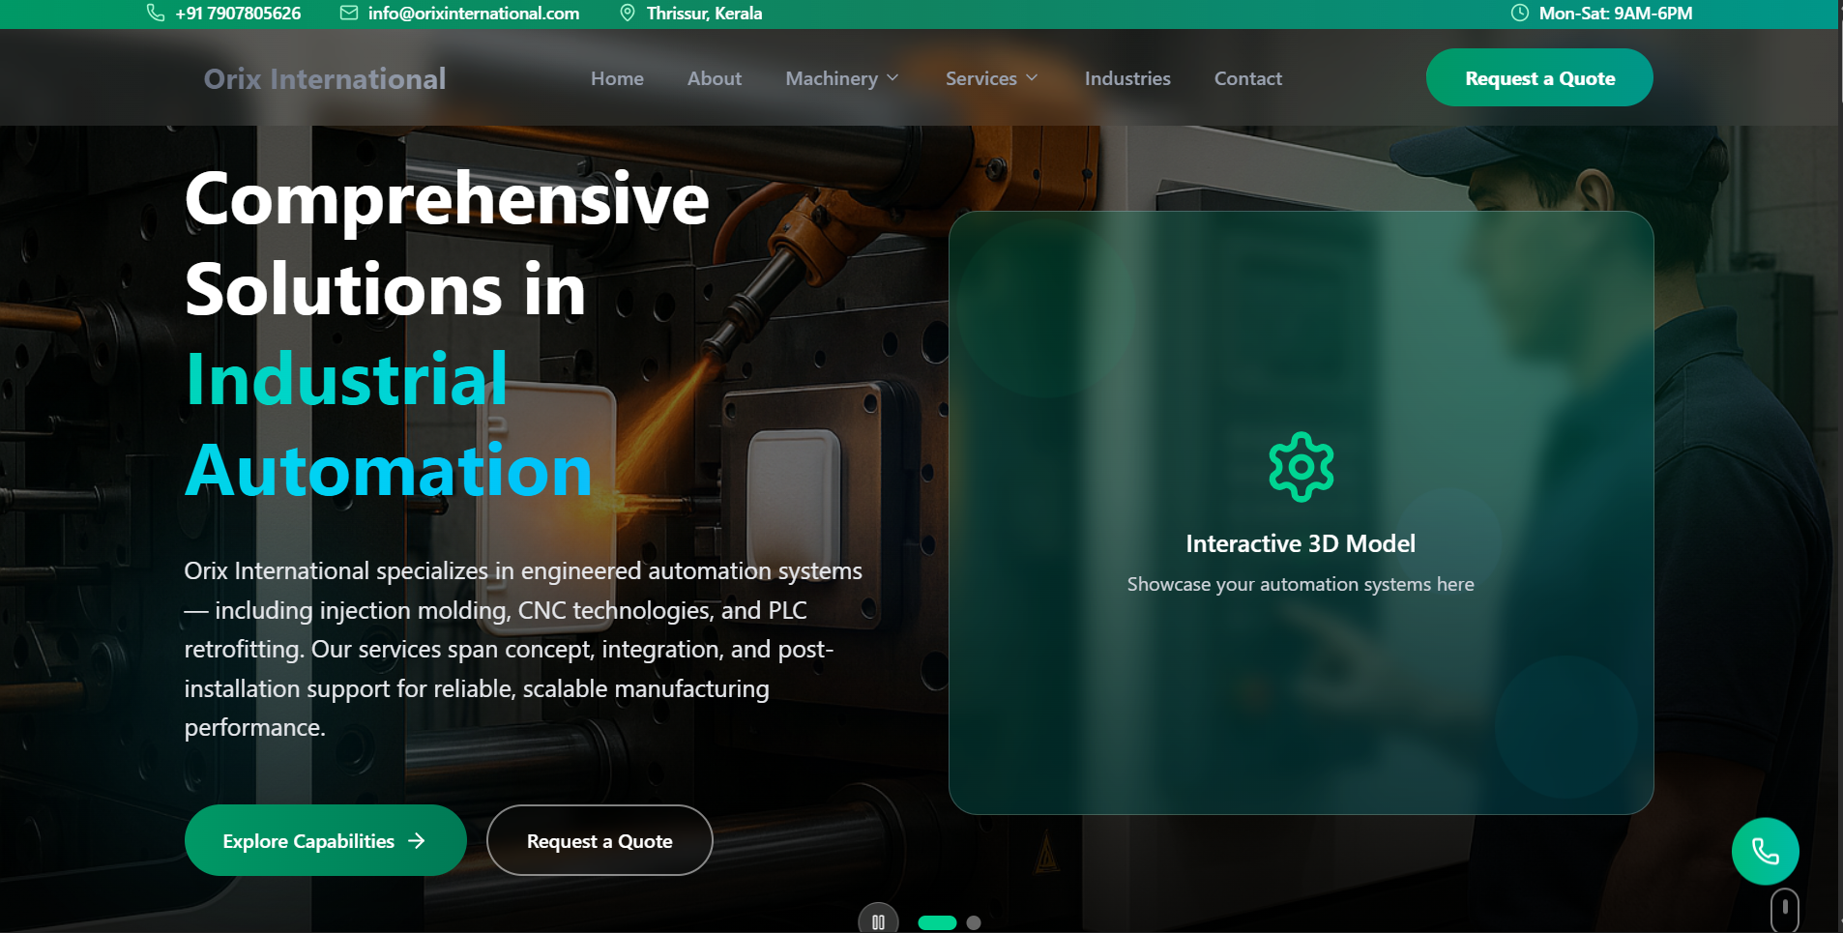The width and height of the screenshot is (1843, 933).
Task: Click the gear icon in 3D model card
Action: (x=1301, y=467)
